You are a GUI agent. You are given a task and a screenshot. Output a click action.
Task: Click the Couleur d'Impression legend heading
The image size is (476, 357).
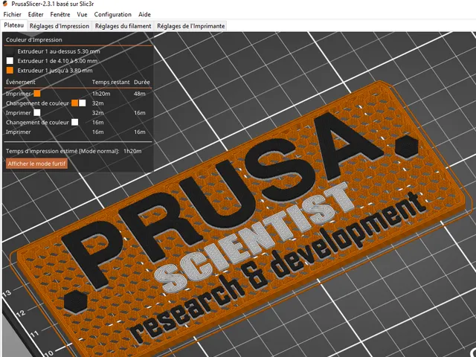[x=34, y=39]
